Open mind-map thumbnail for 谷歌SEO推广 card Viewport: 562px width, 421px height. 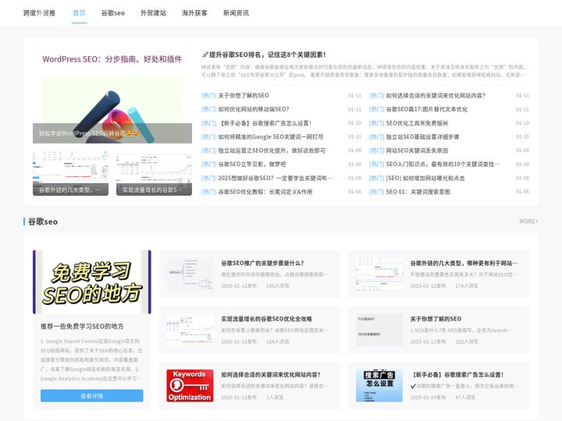pyautogui.click(x=190, y=274)
